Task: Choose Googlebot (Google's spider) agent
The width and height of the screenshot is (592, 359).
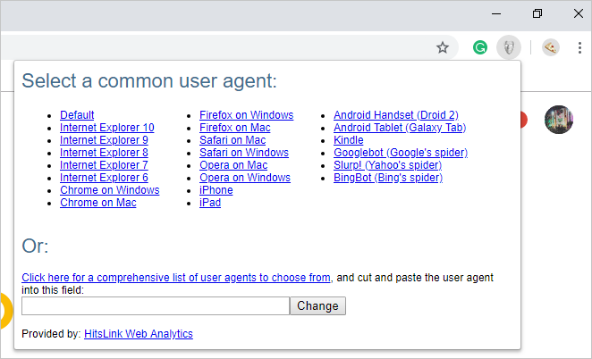Action: (400, 153)
